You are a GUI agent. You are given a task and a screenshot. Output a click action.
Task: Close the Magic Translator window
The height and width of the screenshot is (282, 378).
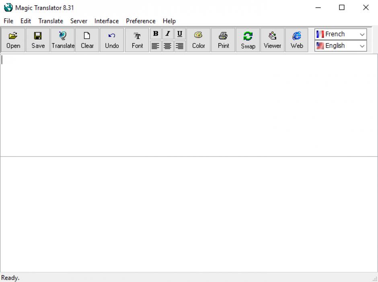(x=366, y=8)
